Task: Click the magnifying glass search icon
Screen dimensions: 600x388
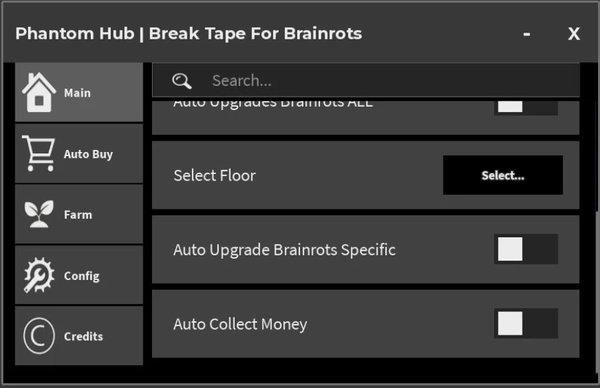Action: [182, 81]
